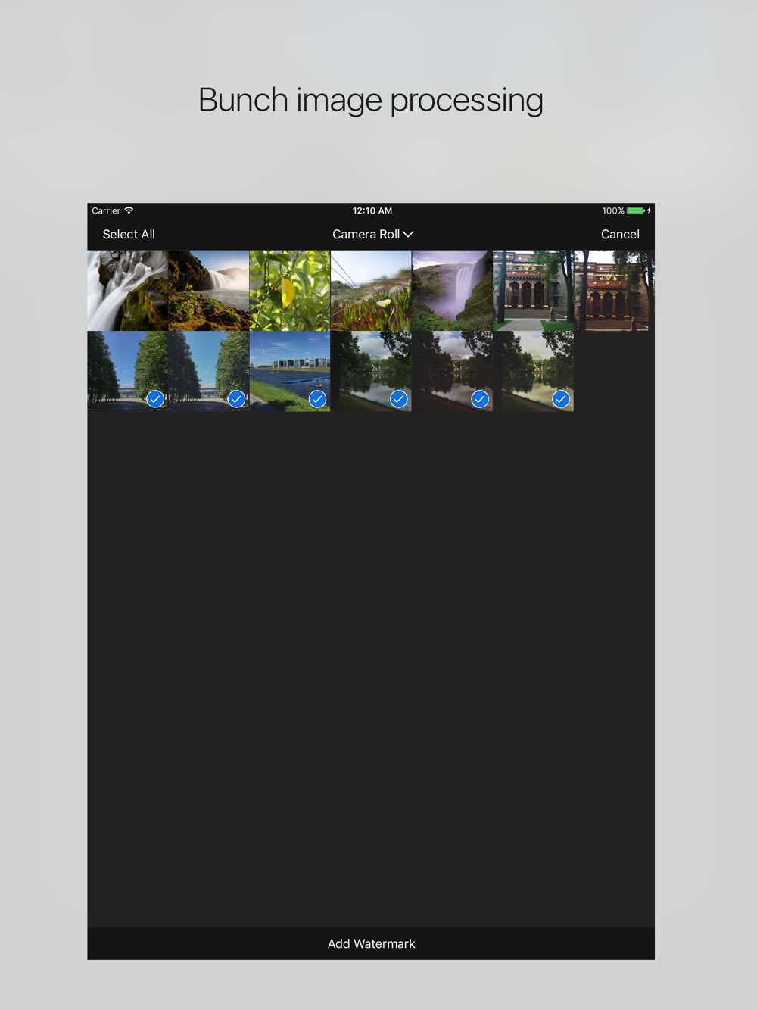Uncheck the first dark pond photo checkmark
The width and height of the screenshot is (757, 1010).
tap(399, 399)
